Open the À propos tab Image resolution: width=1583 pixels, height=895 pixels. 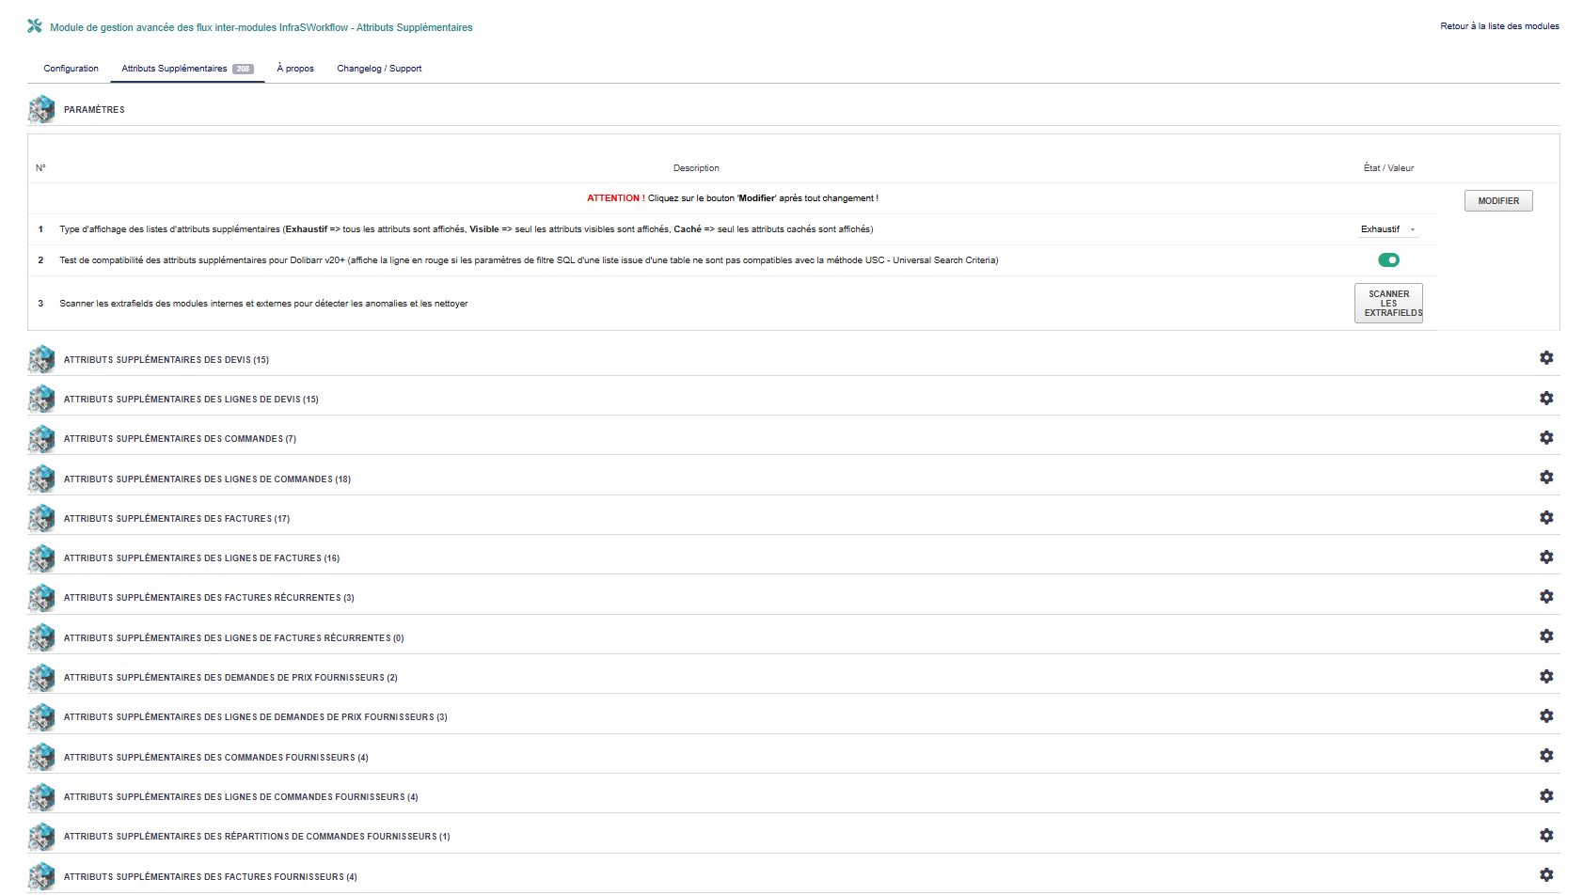(295, 69)
